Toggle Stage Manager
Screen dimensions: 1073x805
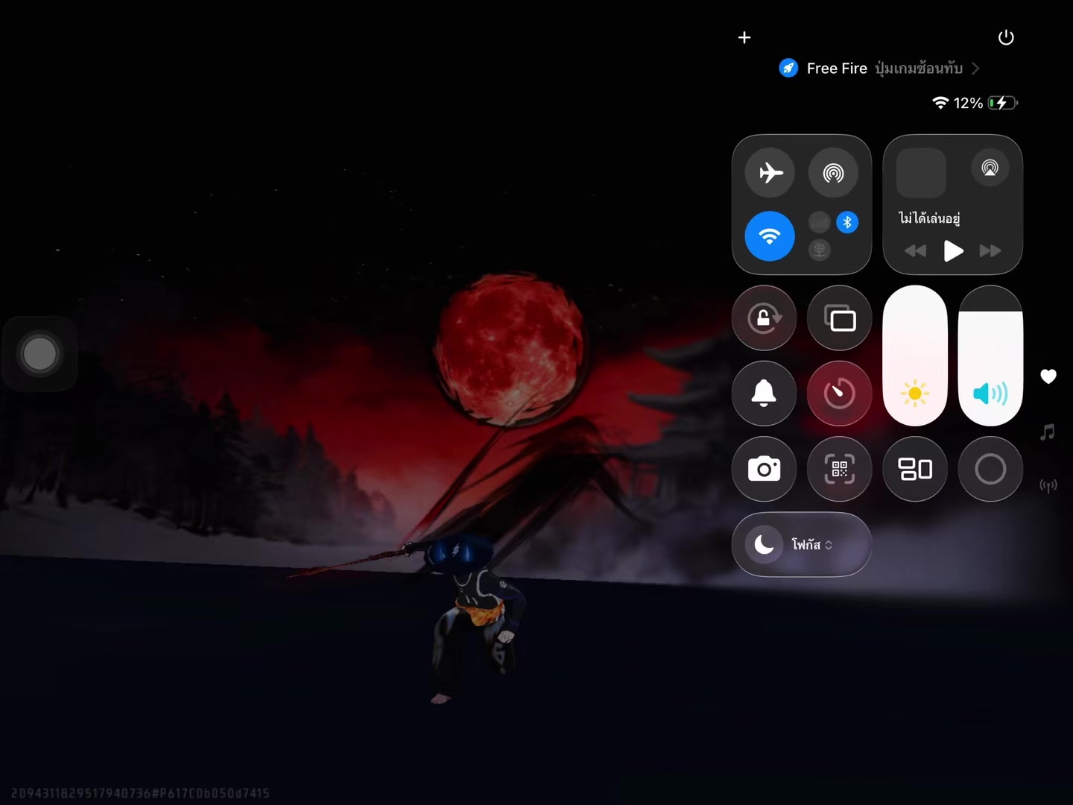[915, 469]
